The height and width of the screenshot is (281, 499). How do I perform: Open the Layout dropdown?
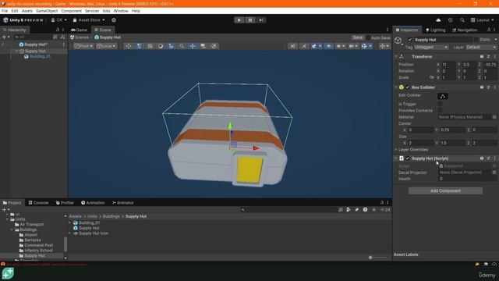(482, 20)
